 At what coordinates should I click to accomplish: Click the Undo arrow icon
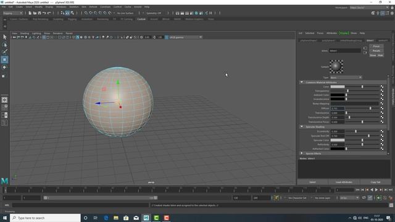[x=44, y=13]
